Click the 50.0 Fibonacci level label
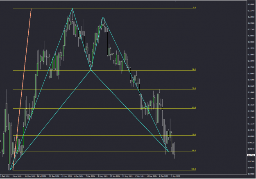 pyautogui.click(x=194, y=88)
